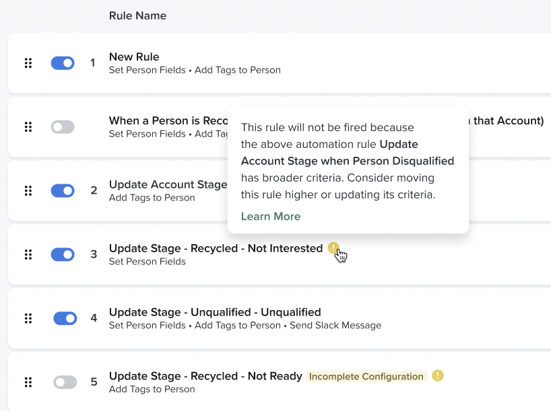Open the New Rule automation rule

coord(133,57)
